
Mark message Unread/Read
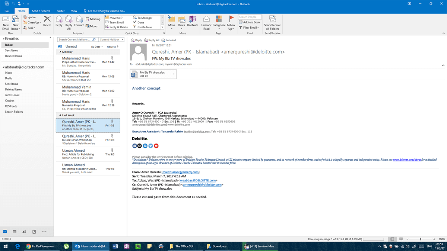pos(206,22)
